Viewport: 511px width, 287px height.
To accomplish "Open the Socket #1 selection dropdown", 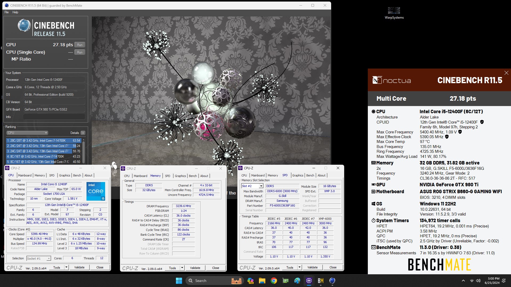I will click(x=39, y=258).
